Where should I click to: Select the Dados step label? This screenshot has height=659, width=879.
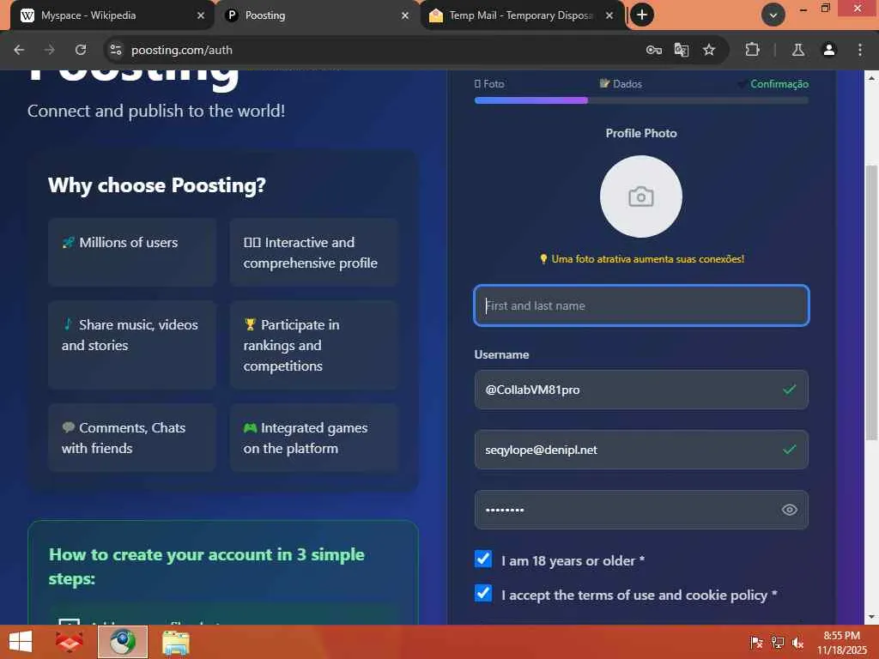coord(621,83)
